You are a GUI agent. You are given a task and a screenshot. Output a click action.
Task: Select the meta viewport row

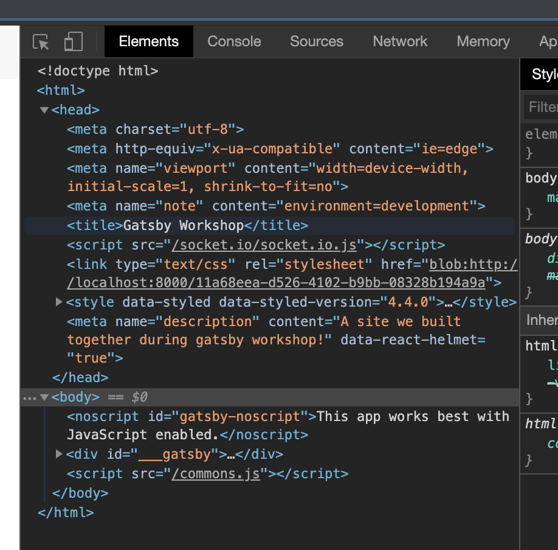[267, 178]
